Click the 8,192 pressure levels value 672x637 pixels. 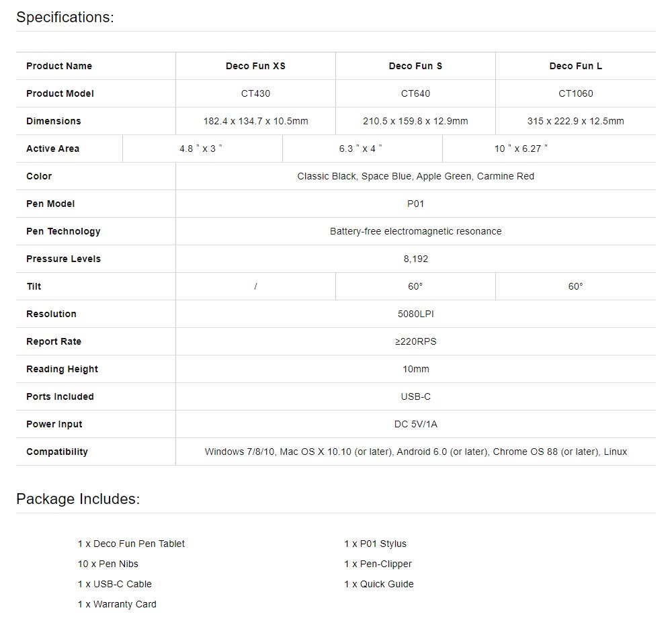[415, 259]
